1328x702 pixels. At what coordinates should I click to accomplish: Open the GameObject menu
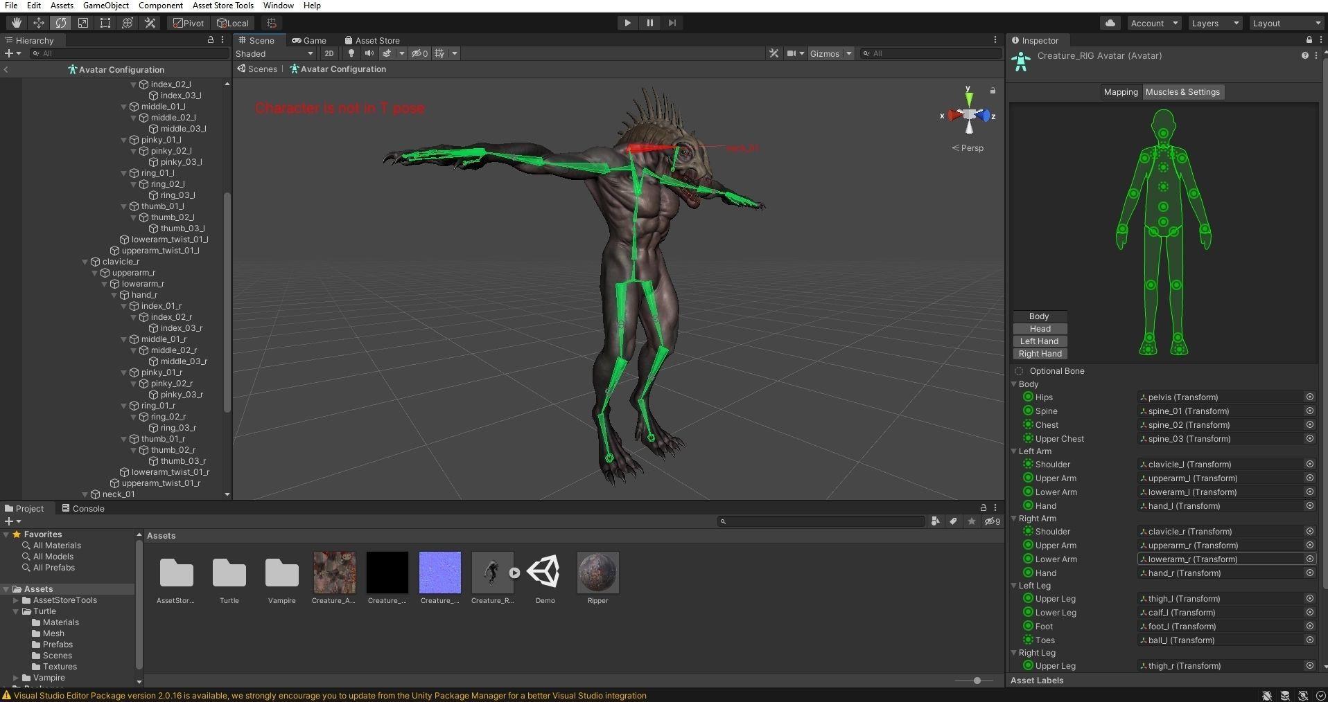(x=105, y=5)
